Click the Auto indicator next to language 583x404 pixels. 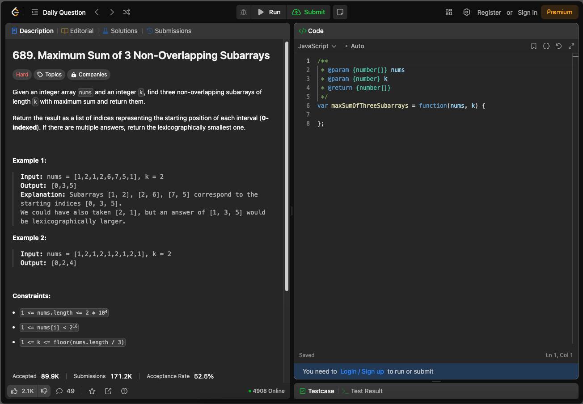pyautogui.click(x=355, y=46)
